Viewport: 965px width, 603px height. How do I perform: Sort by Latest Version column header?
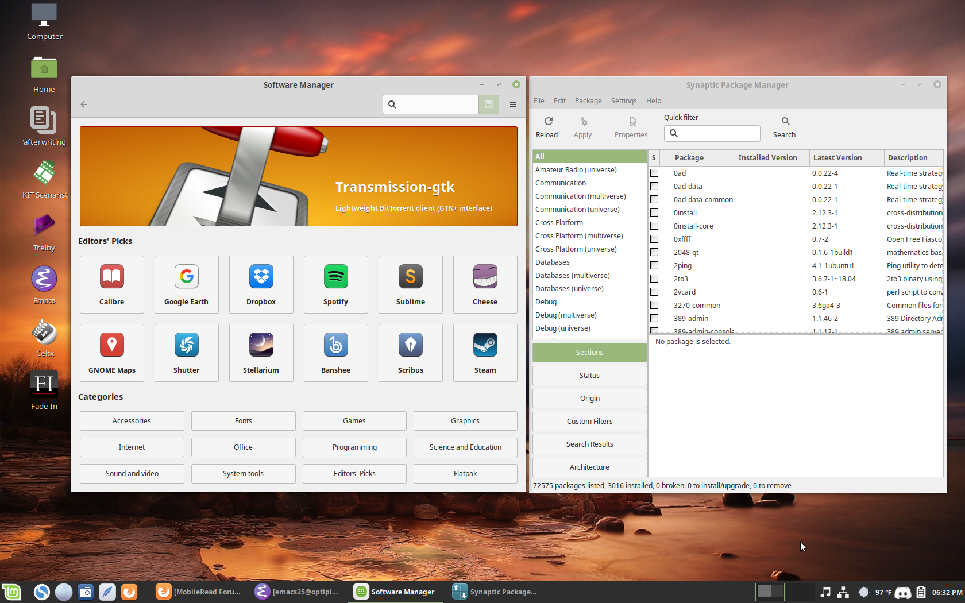coord(847,158)
